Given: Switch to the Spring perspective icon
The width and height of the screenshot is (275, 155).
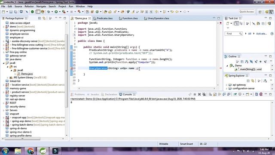Looking at the screenshot, I should [266, 12].
